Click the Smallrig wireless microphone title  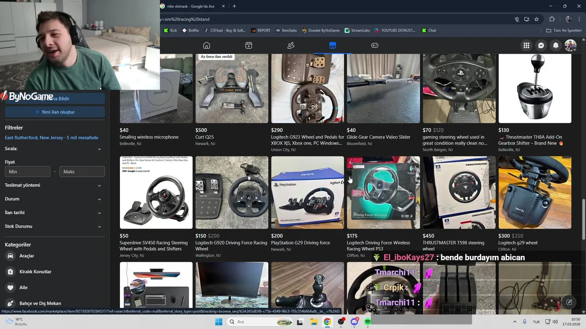click(149, 137)
